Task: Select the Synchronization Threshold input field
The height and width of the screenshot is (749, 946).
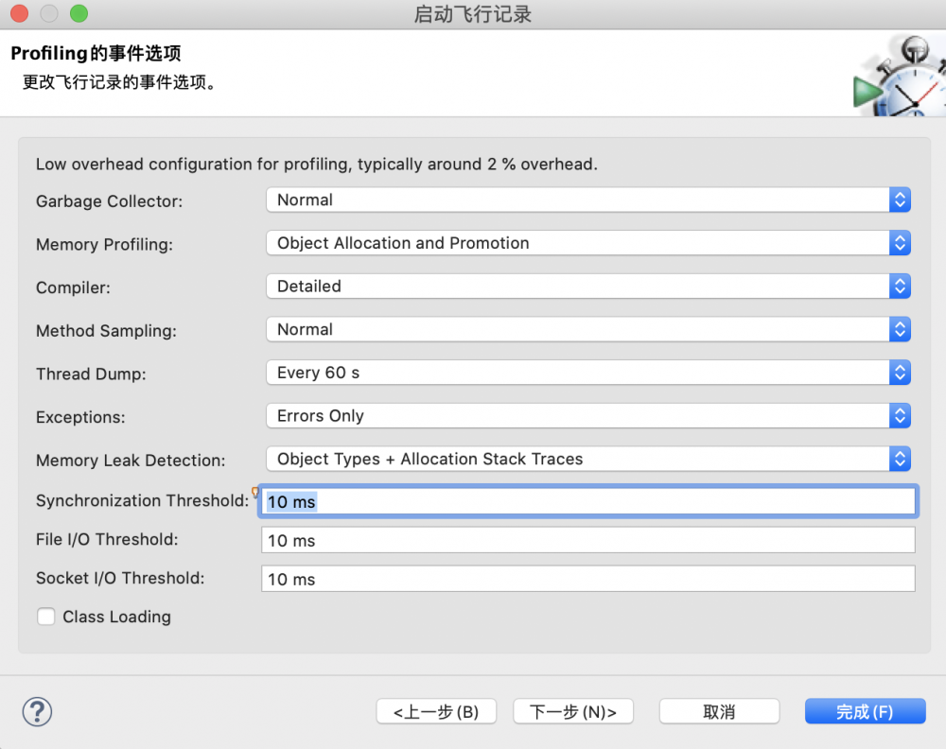Action: coord(587,501)
